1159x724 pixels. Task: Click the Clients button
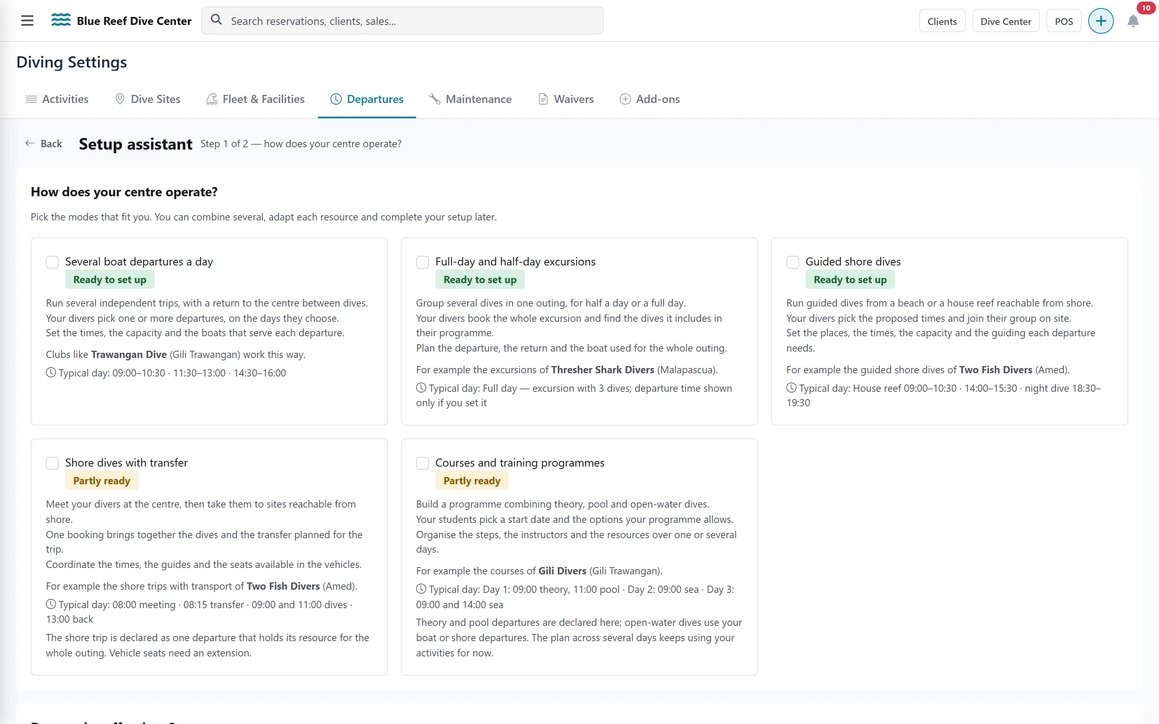point(942,21)
